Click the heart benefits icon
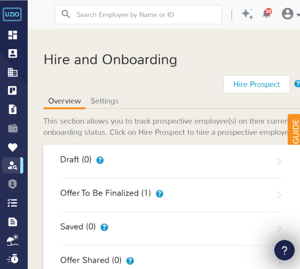The width and height of the screenshot is (300, 269). point(13,147)
